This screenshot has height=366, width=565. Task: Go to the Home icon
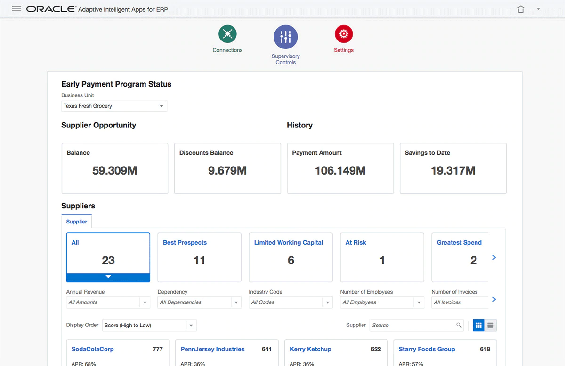tap(520, 9)
